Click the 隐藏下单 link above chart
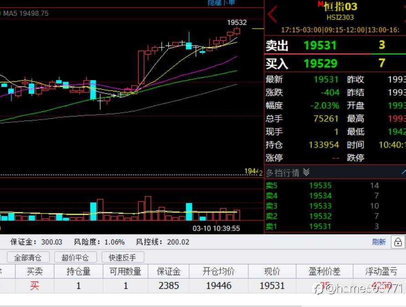Screen dimensions: 406x307 221,3
